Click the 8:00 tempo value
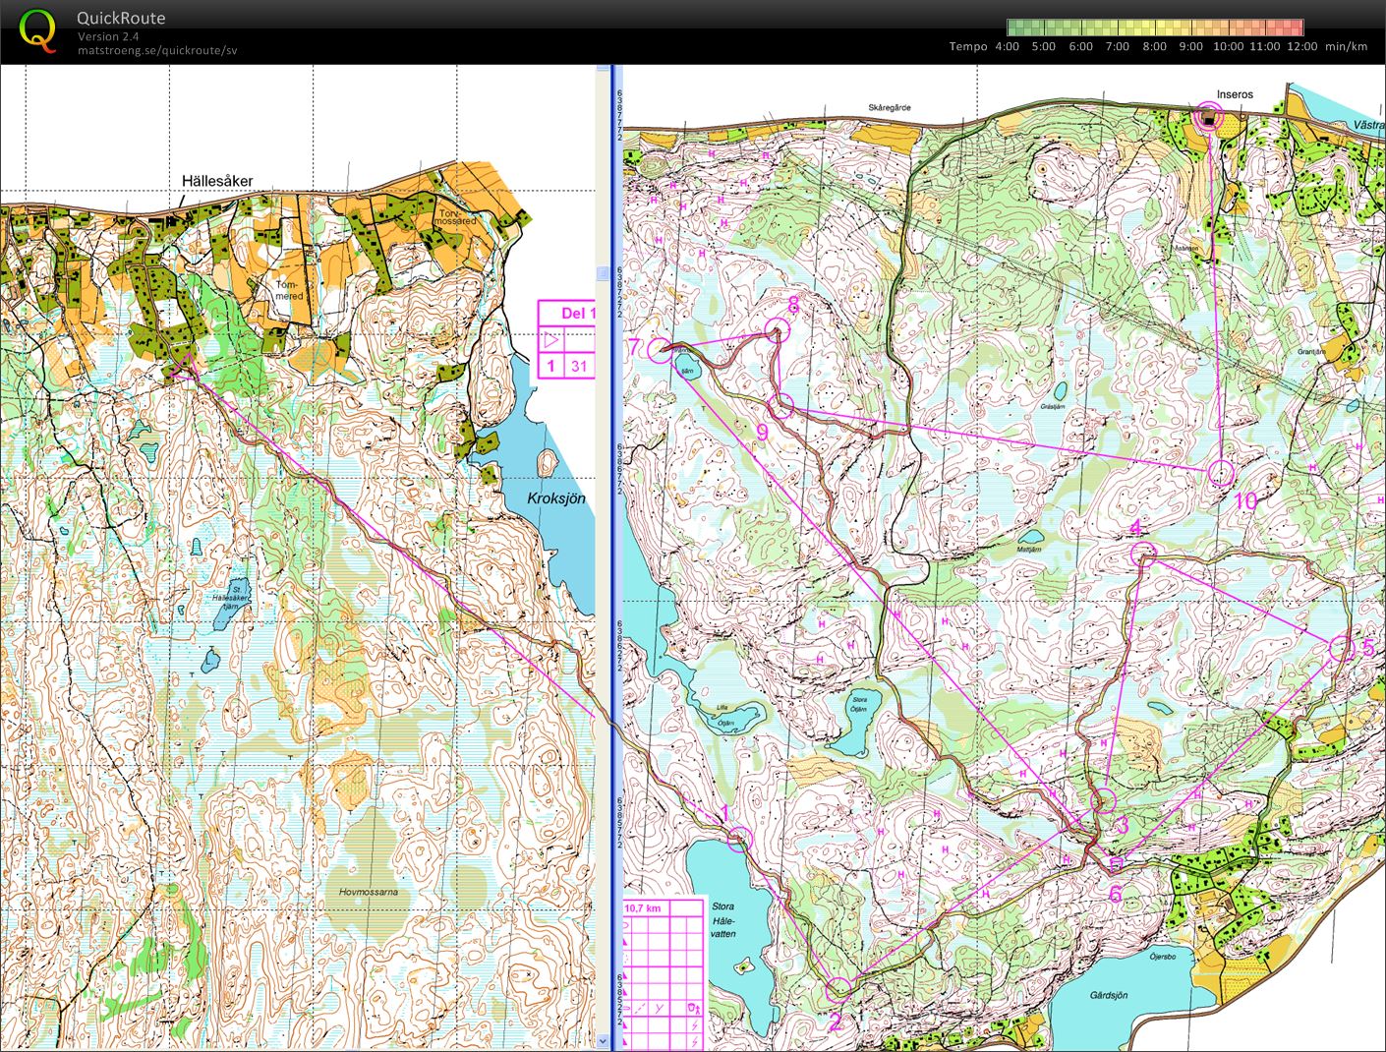The width and height of the screenshot is (1386, 1052). pyautogui.click(x=1154, y=46)
